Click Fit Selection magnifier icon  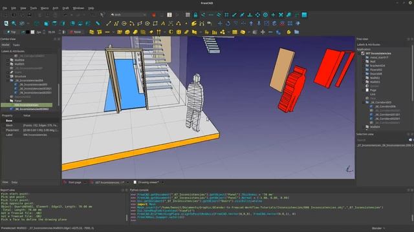tap(14, 23)
